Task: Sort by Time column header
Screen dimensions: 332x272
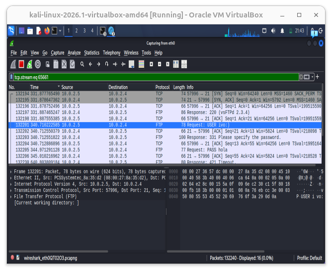Action: (x=45, y=87)
